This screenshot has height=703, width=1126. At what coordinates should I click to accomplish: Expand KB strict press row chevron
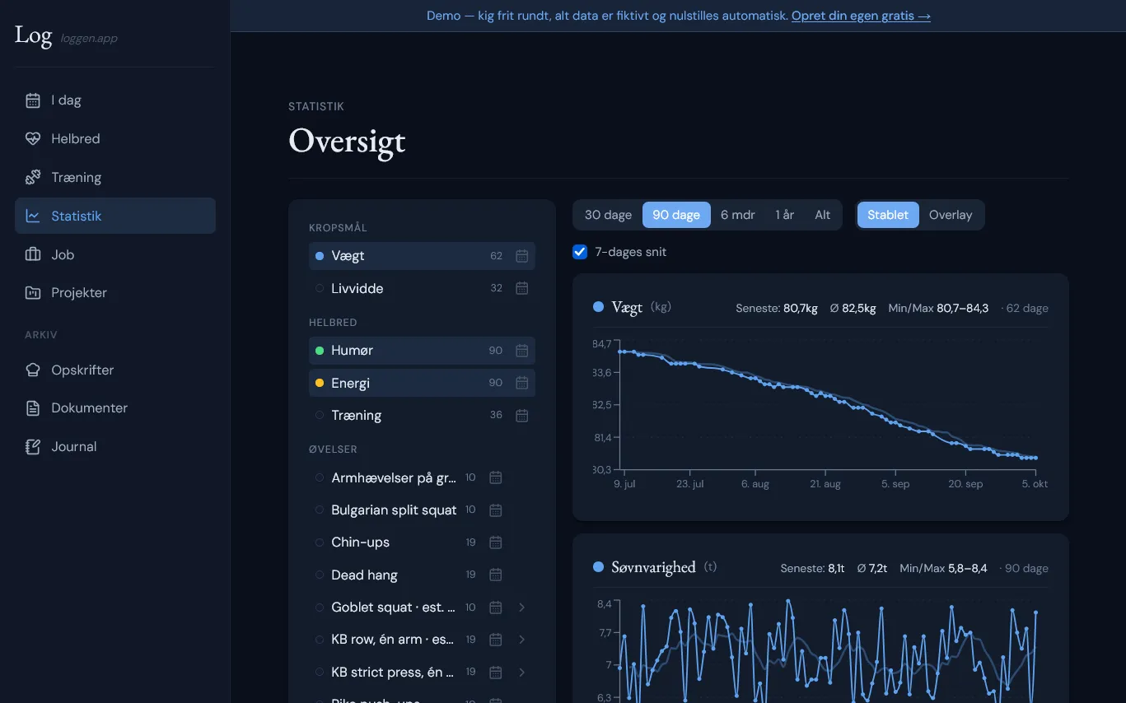pos(521,673)
